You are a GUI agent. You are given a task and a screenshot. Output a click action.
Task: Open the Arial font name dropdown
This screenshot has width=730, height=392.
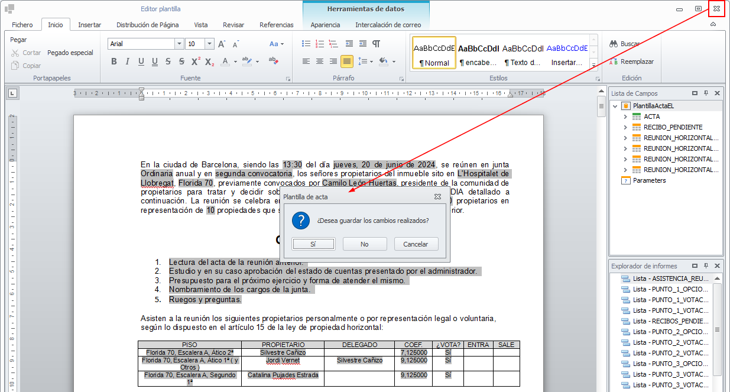[179, 44]
